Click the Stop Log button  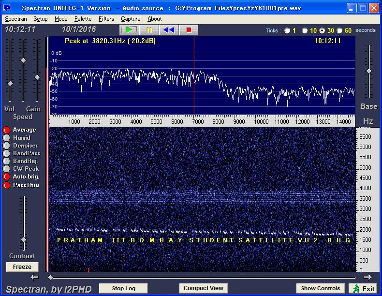pos(123,288)
